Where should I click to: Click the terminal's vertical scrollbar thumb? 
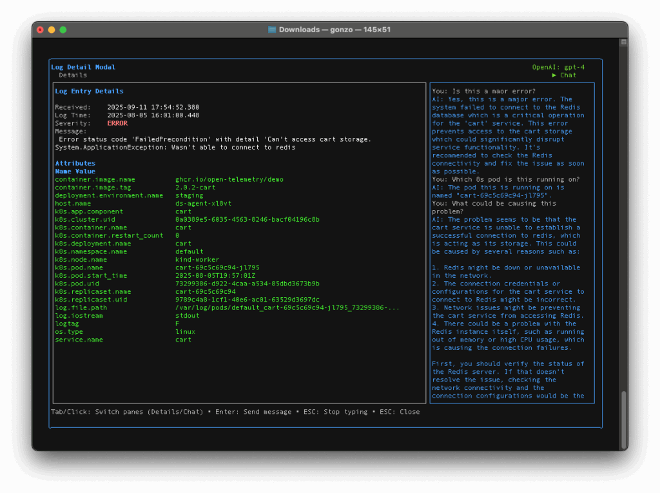pos(623,419)
